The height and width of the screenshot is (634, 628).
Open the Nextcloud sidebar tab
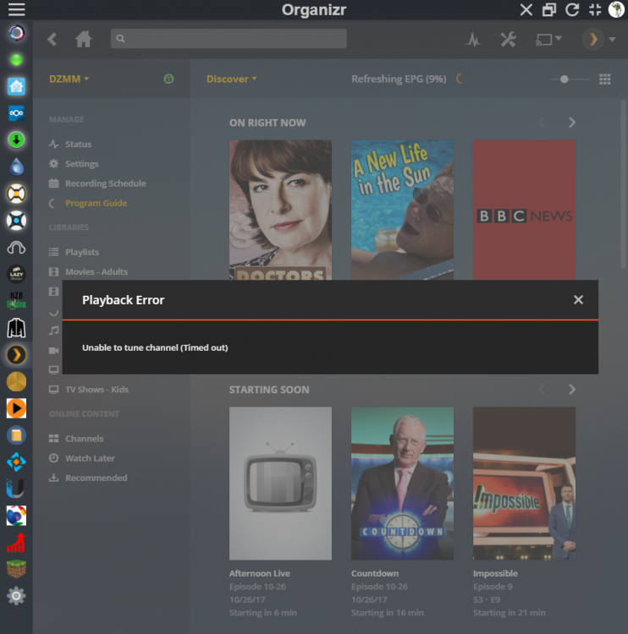[x=16, y=113]
